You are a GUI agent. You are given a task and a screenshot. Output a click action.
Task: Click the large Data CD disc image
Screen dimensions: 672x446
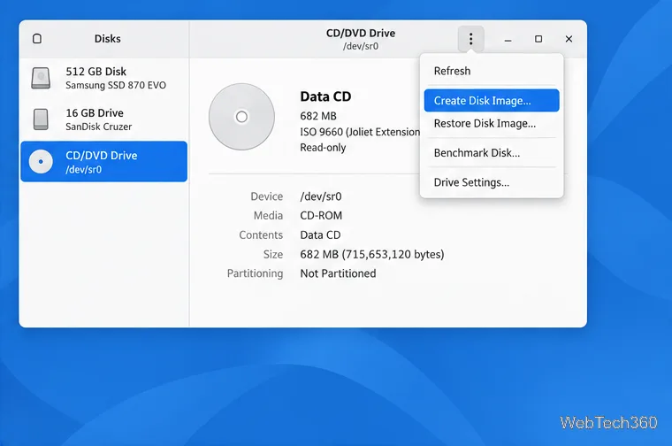click(241, 117)
